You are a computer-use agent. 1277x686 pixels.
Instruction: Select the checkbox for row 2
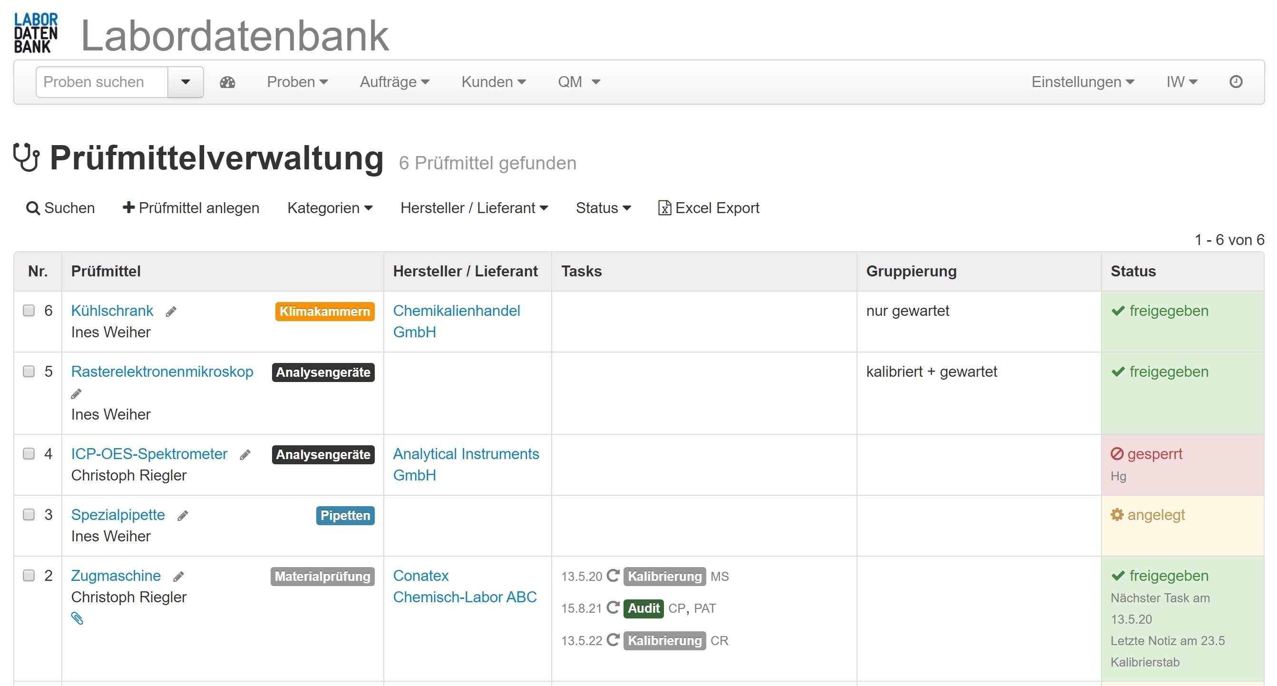click(x=29, y=575)
